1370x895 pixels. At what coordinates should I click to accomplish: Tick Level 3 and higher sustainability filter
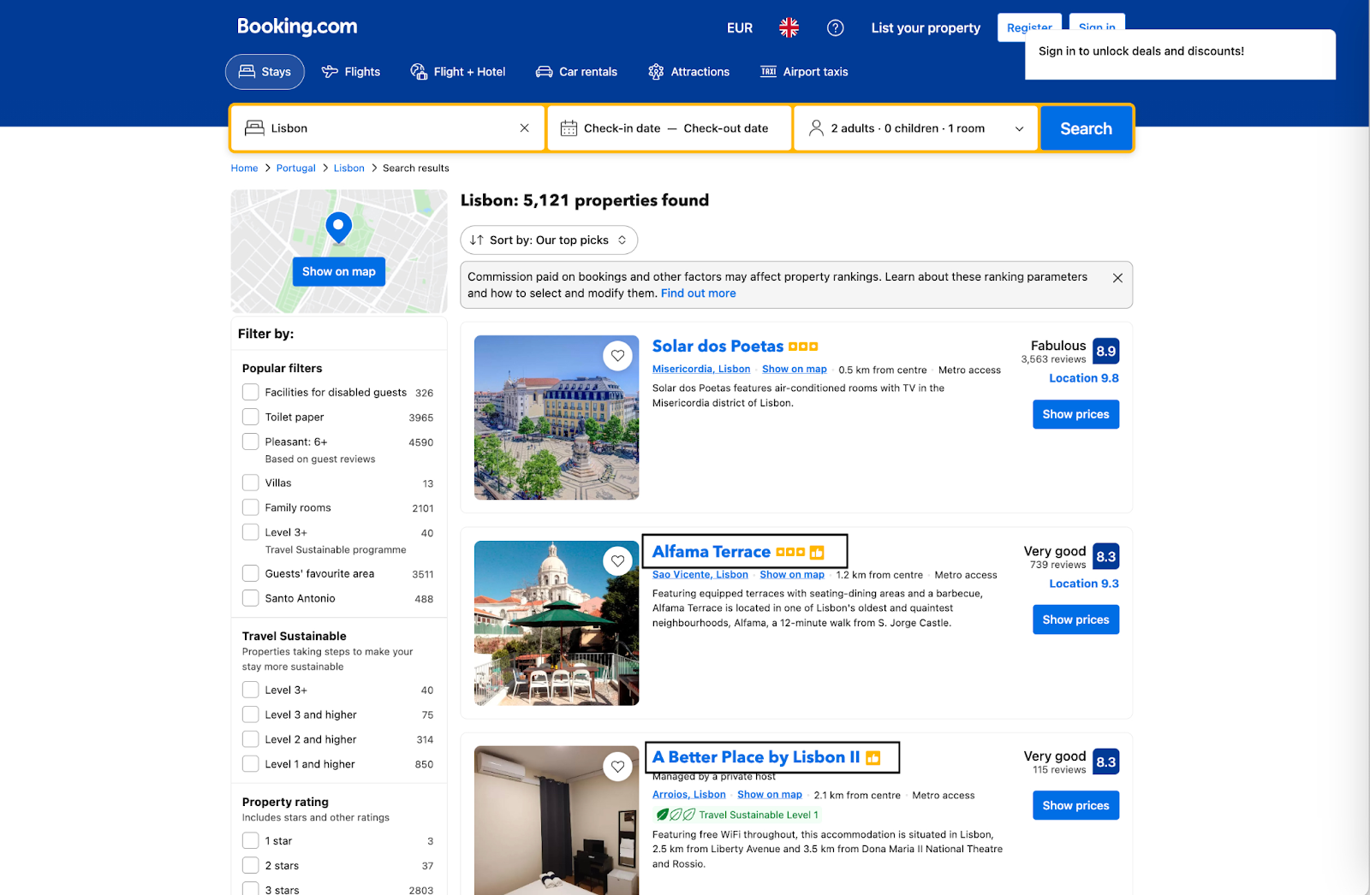coord(250,714)
